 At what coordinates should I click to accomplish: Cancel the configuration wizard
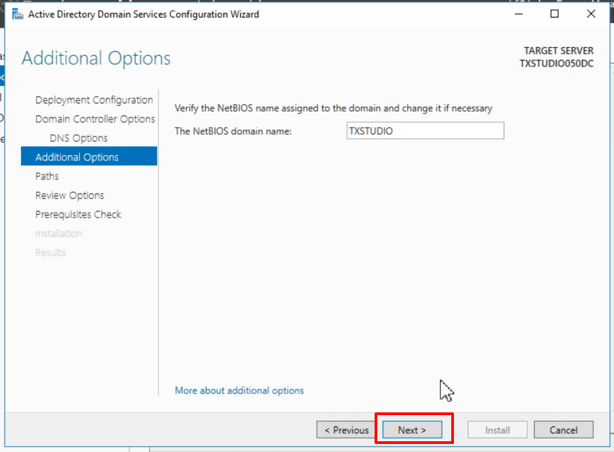coord(564,430)
